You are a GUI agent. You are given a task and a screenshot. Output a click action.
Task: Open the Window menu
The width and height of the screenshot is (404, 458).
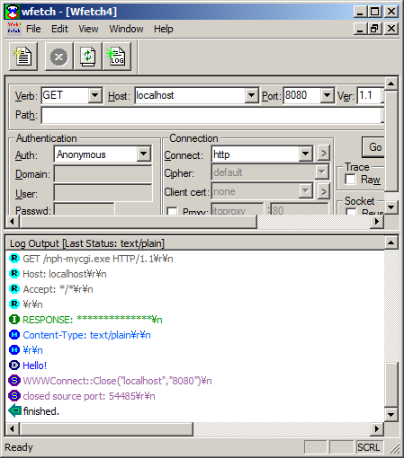click(x=126, y=29)
